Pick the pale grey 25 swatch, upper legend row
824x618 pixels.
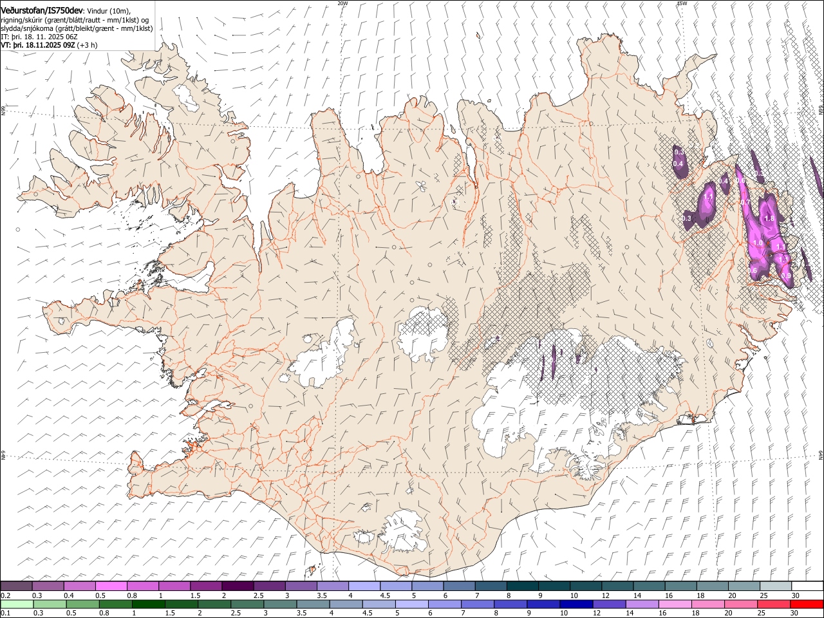(x=775, y=586)
